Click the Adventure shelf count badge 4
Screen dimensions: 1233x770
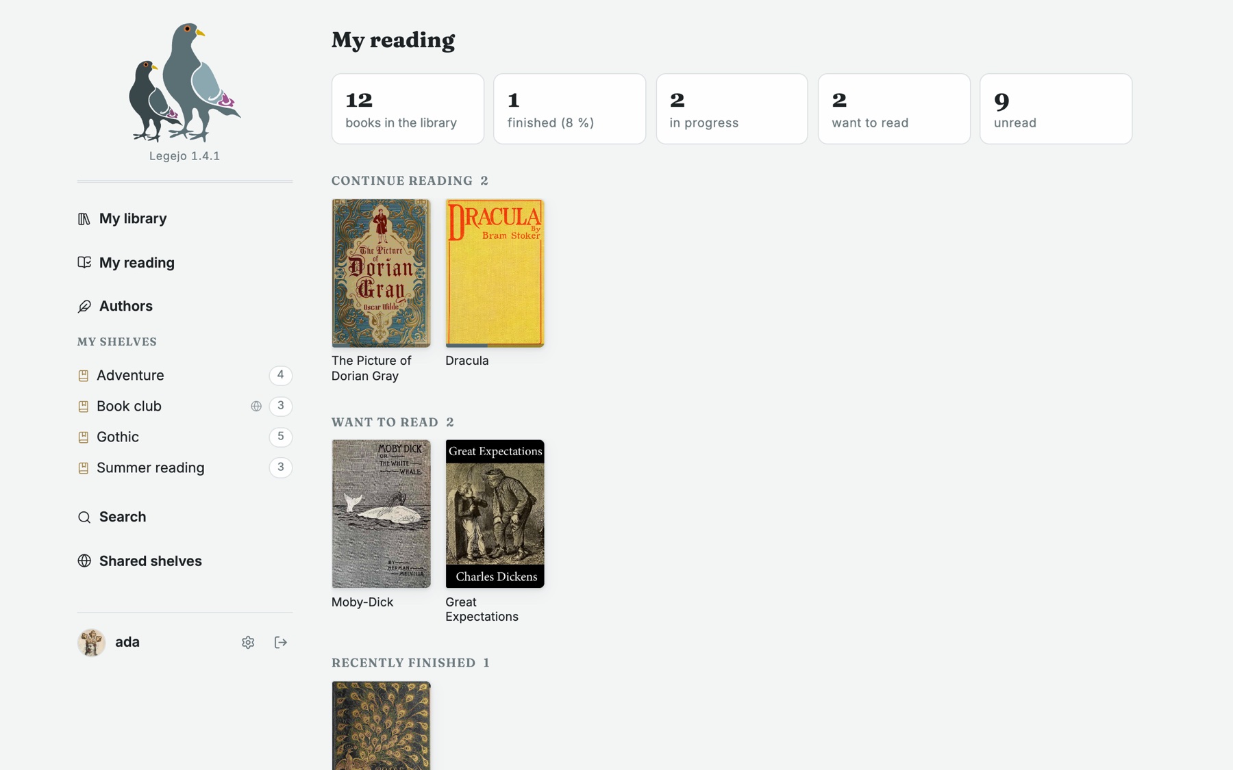pyautogui.click(x=280, y=376)
